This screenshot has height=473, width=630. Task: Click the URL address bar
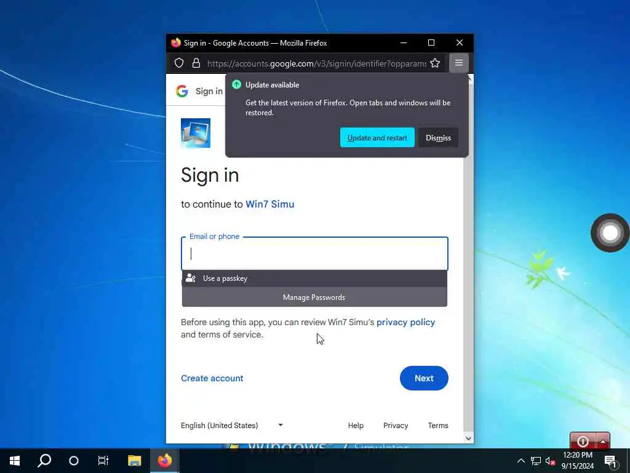coord(317,63)
